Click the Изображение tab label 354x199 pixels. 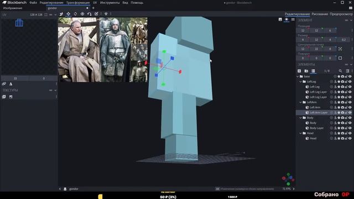click(13, 8)
